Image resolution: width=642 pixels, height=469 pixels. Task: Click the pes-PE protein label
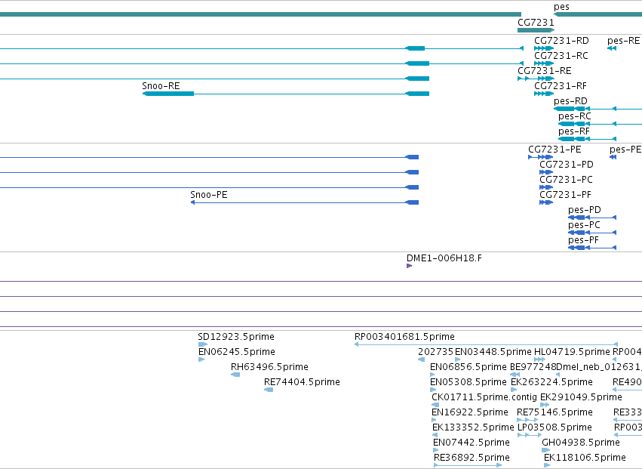[625, 150]
